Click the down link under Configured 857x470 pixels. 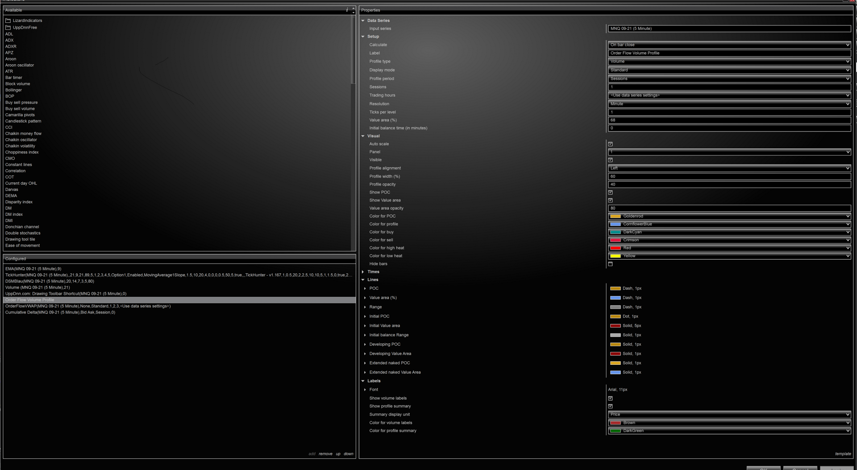point(349,454)
